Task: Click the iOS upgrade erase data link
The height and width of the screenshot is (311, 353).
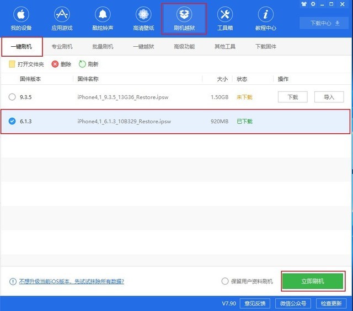Action: pyautogui.click(x=71, y=281)
